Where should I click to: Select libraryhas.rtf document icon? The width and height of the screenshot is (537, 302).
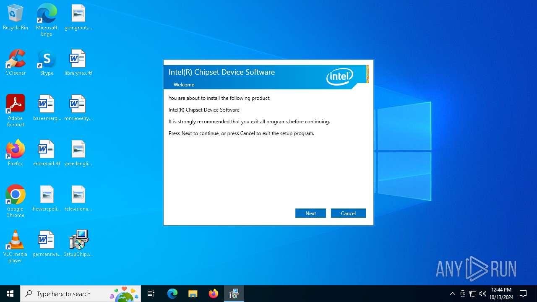[x=78, y=63]
